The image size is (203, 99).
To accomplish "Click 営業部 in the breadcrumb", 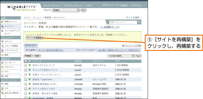I will point(48,18).
